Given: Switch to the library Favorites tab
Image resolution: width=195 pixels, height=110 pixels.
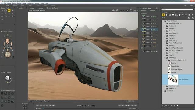Looking at the screenshot, I should point(181,12).
